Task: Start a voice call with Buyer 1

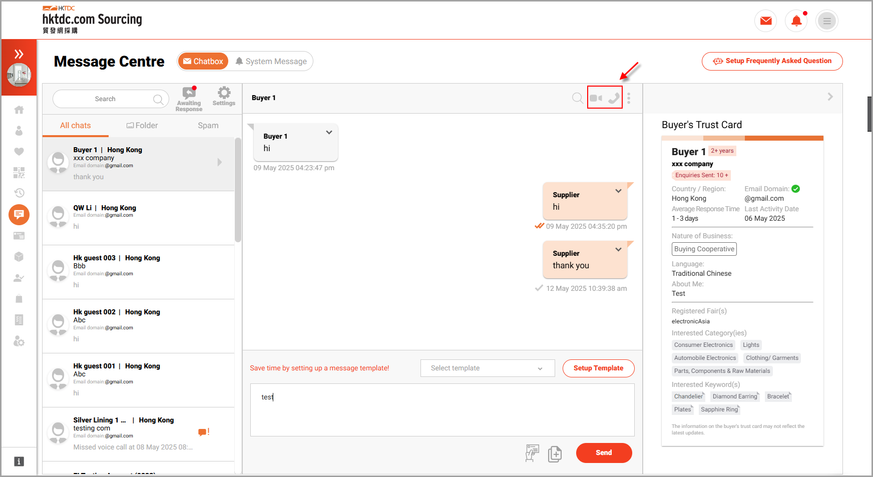Action: (614, 98)
